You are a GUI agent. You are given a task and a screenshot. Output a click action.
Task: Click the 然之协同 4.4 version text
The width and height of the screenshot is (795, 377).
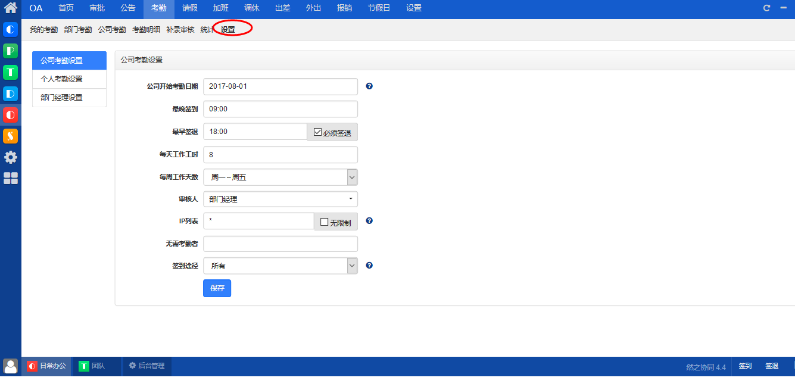[x=706, y=367]
